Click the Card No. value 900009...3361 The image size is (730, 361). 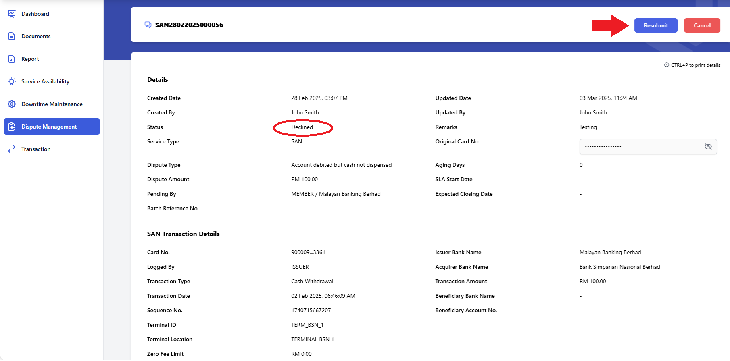[308, 252]
